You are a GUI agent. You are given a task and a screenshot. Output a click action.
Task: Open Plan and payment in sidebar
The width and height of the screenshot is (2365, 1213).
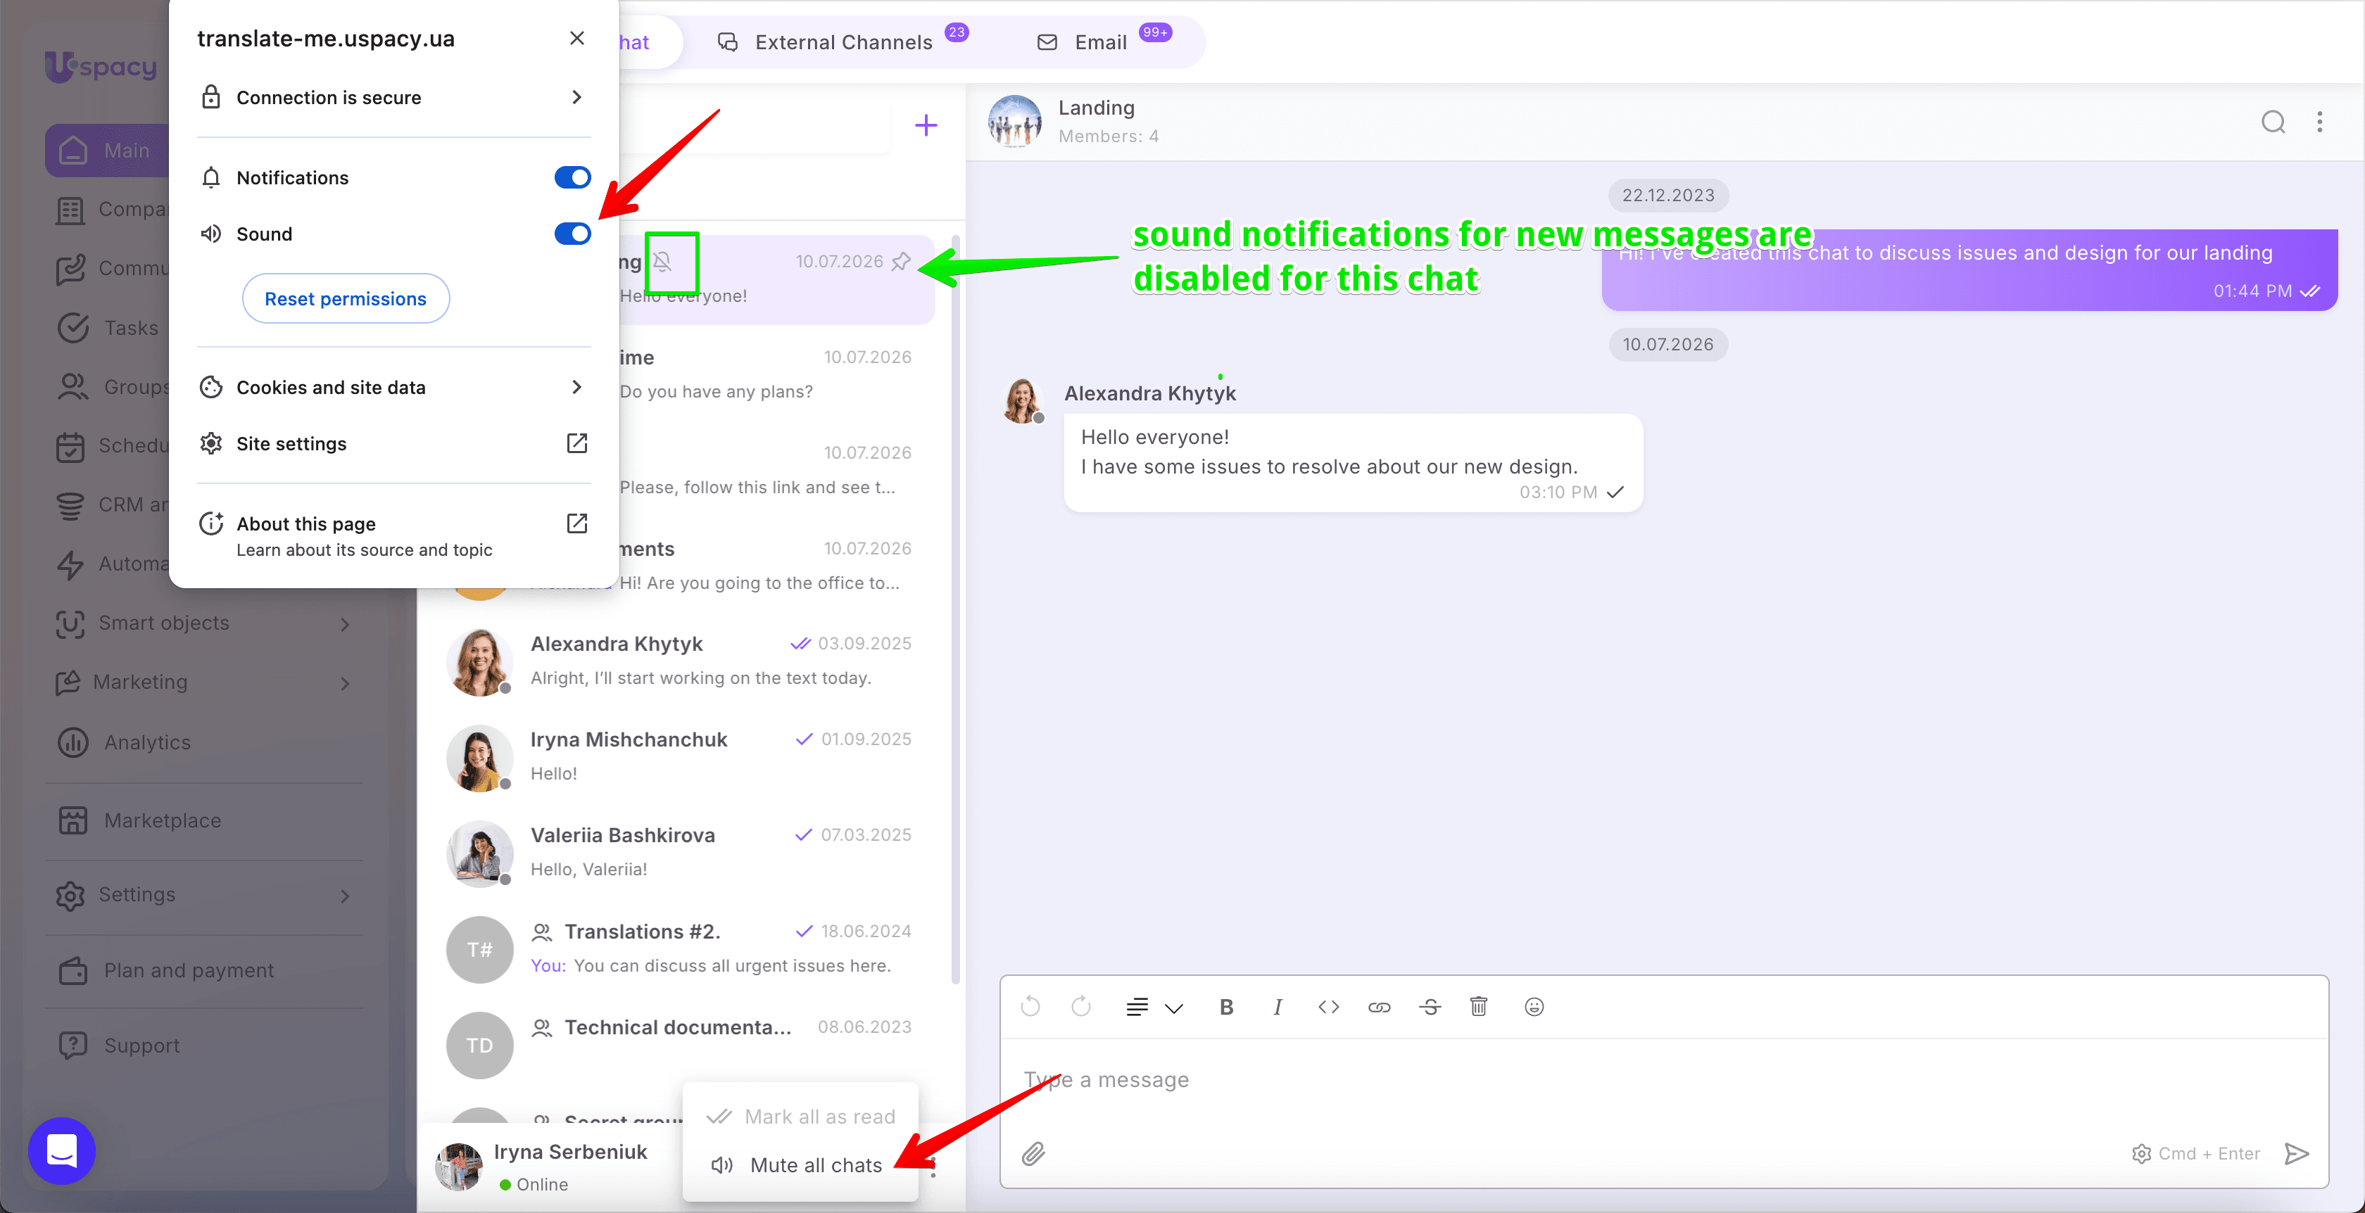pos(204,970)
